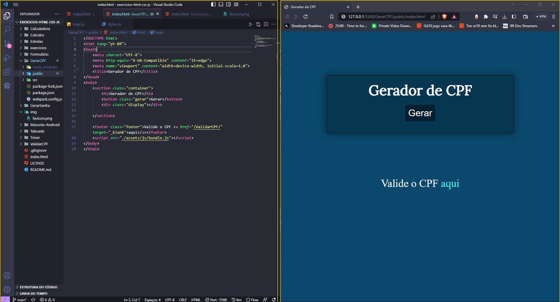This screenshot has width=560, height=302.
Task: Switch to the favicon.png tab
Action: tap(239, 14)
